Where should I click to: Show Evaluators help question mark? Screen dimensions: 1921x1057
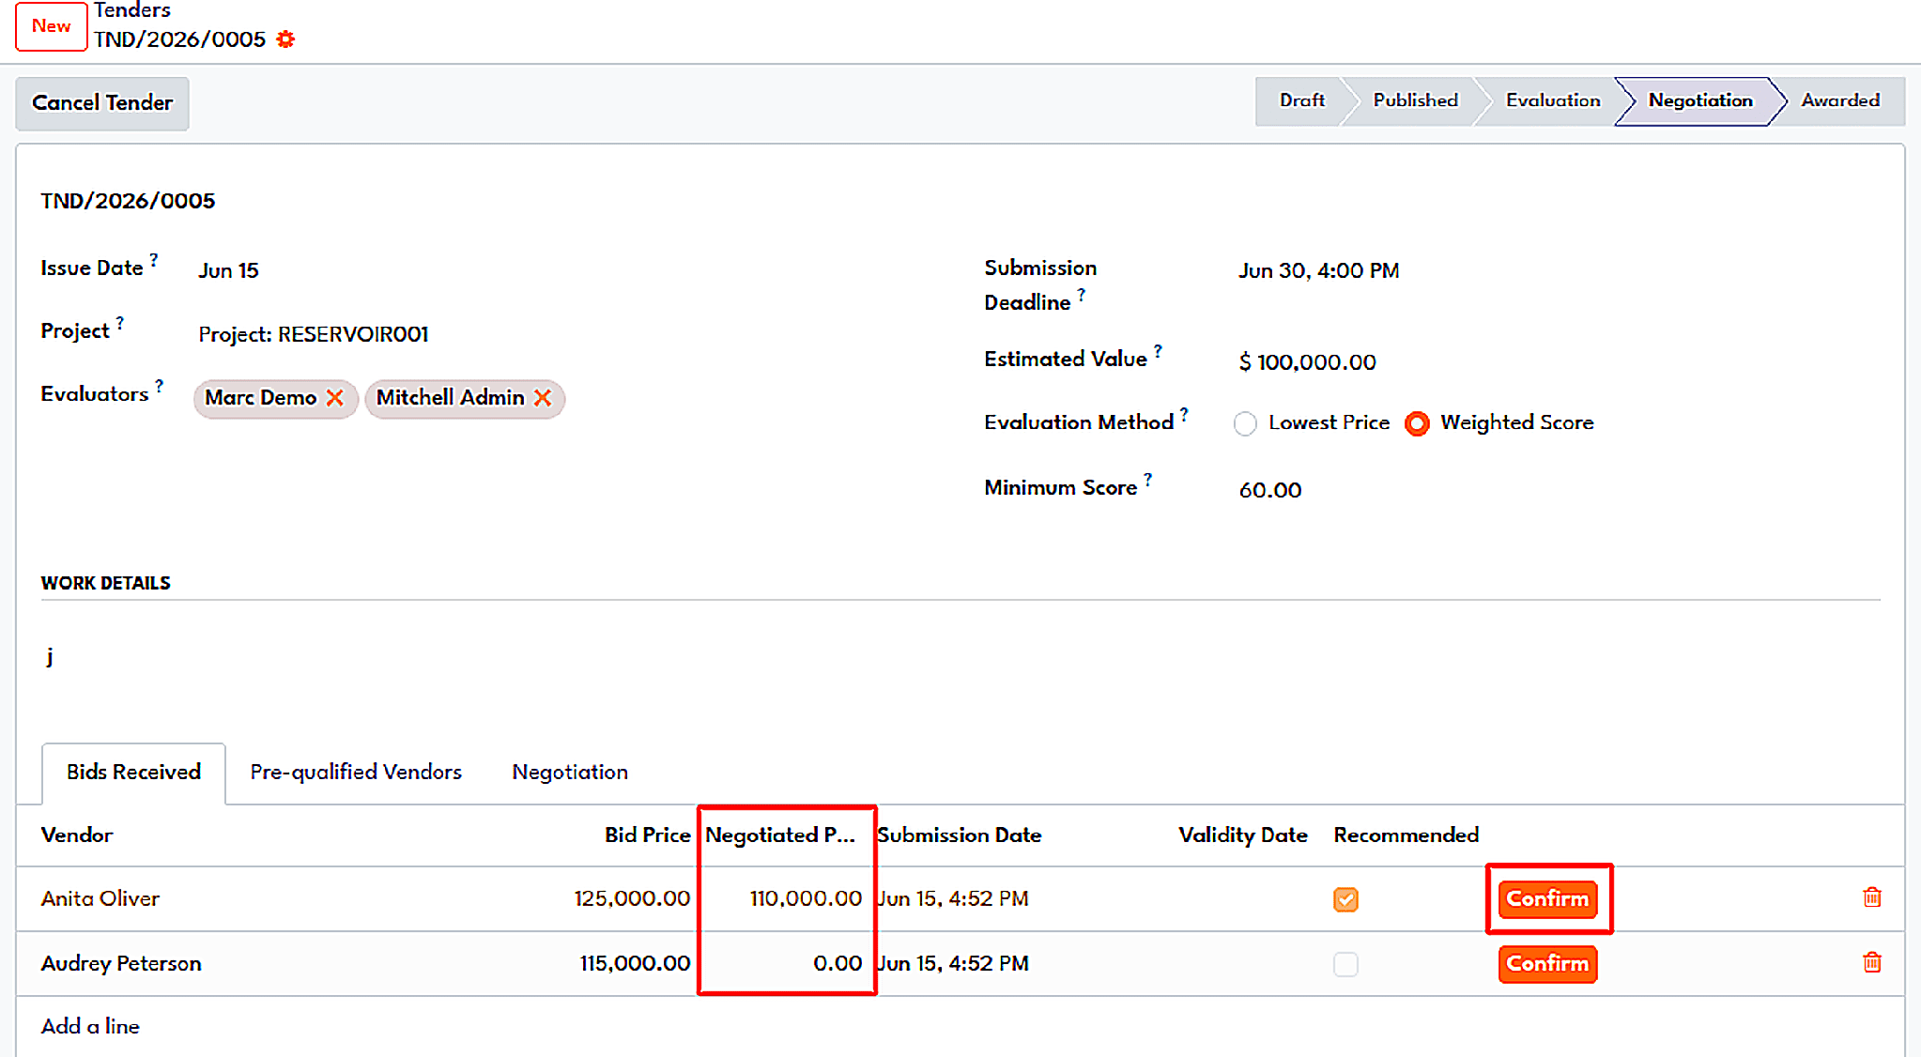click(160, 385)
